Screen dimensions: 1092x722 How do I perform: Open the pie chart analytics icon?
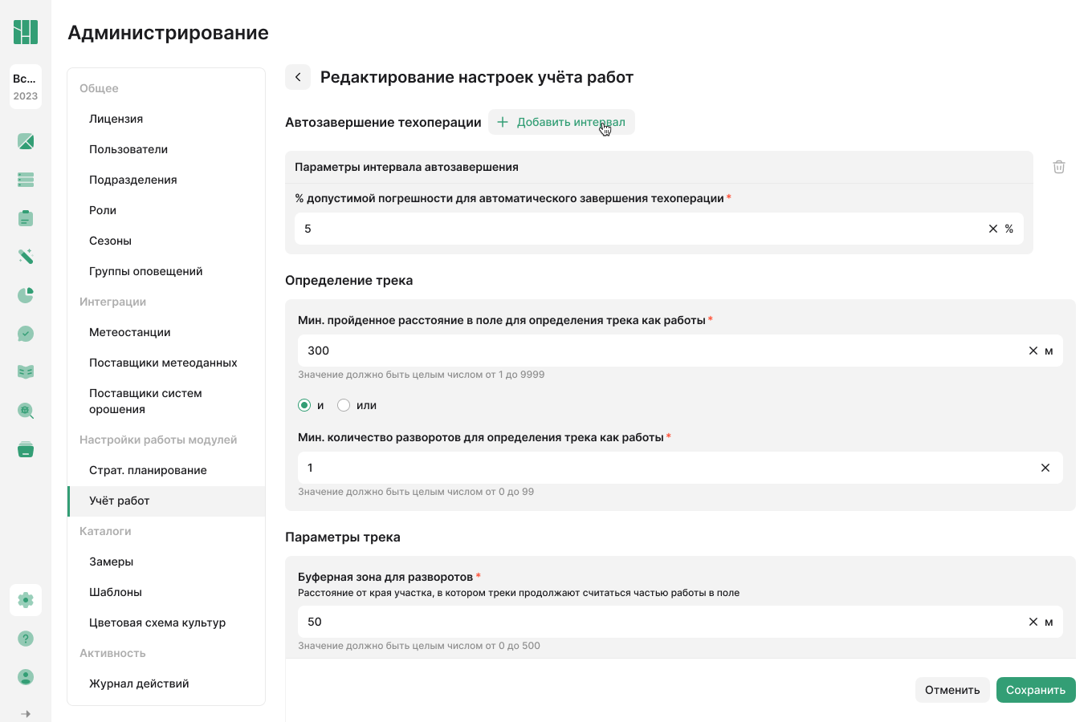[26, 295]
